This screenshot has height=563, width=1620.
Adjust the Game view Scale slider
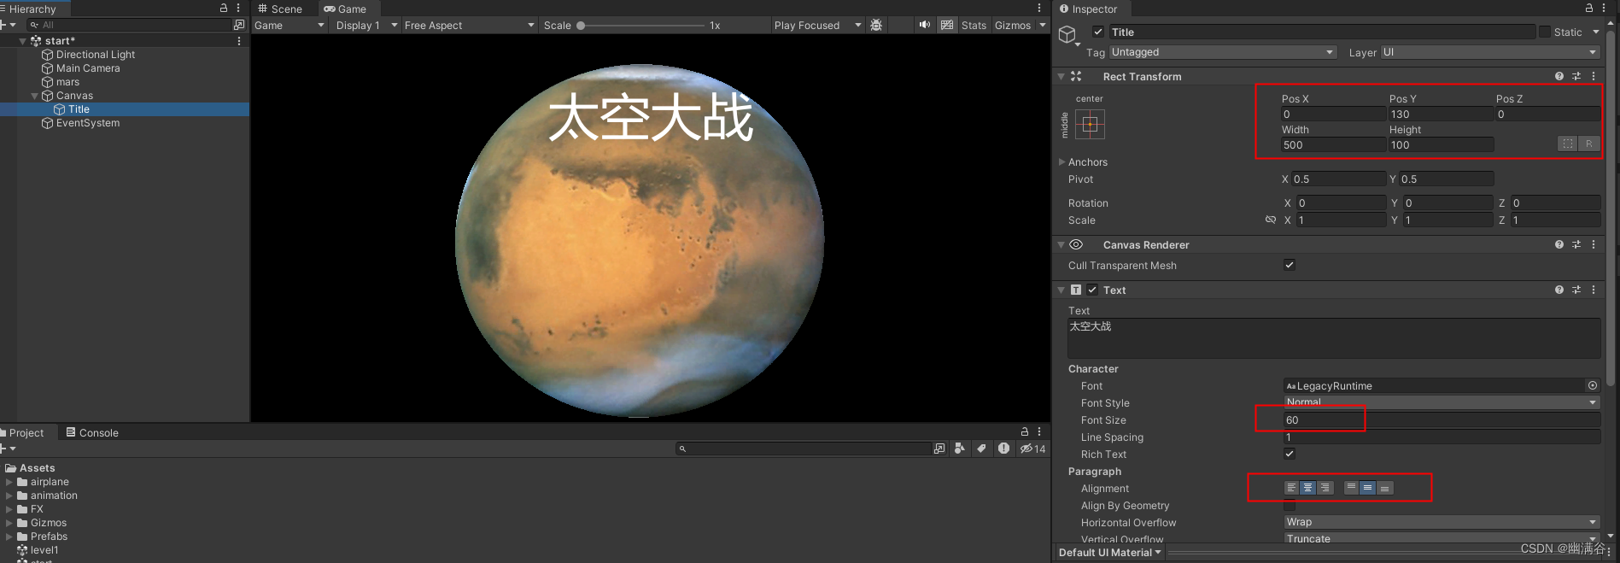[641, 25]
